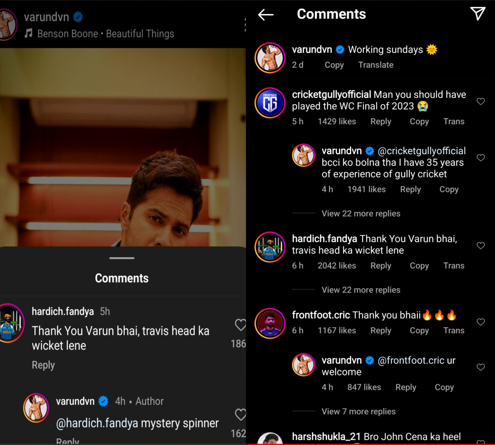Expand View 7 more replies
The width and height of the screenshot is (495, 445).
coord(358,411)
